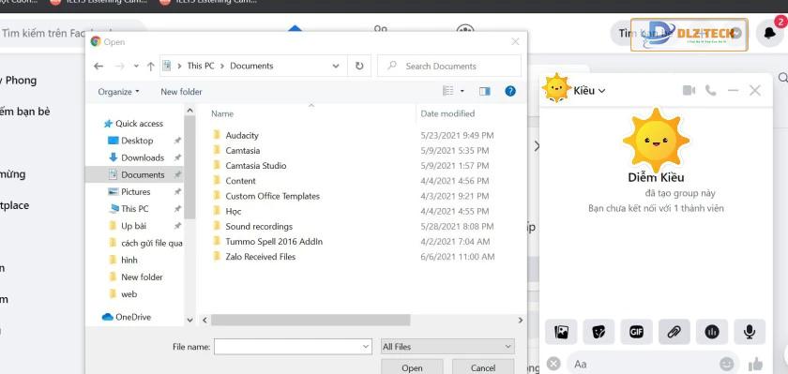Open the Organize menu
The width and height of the screenshot is (788, 374).
tap(118, 92)
